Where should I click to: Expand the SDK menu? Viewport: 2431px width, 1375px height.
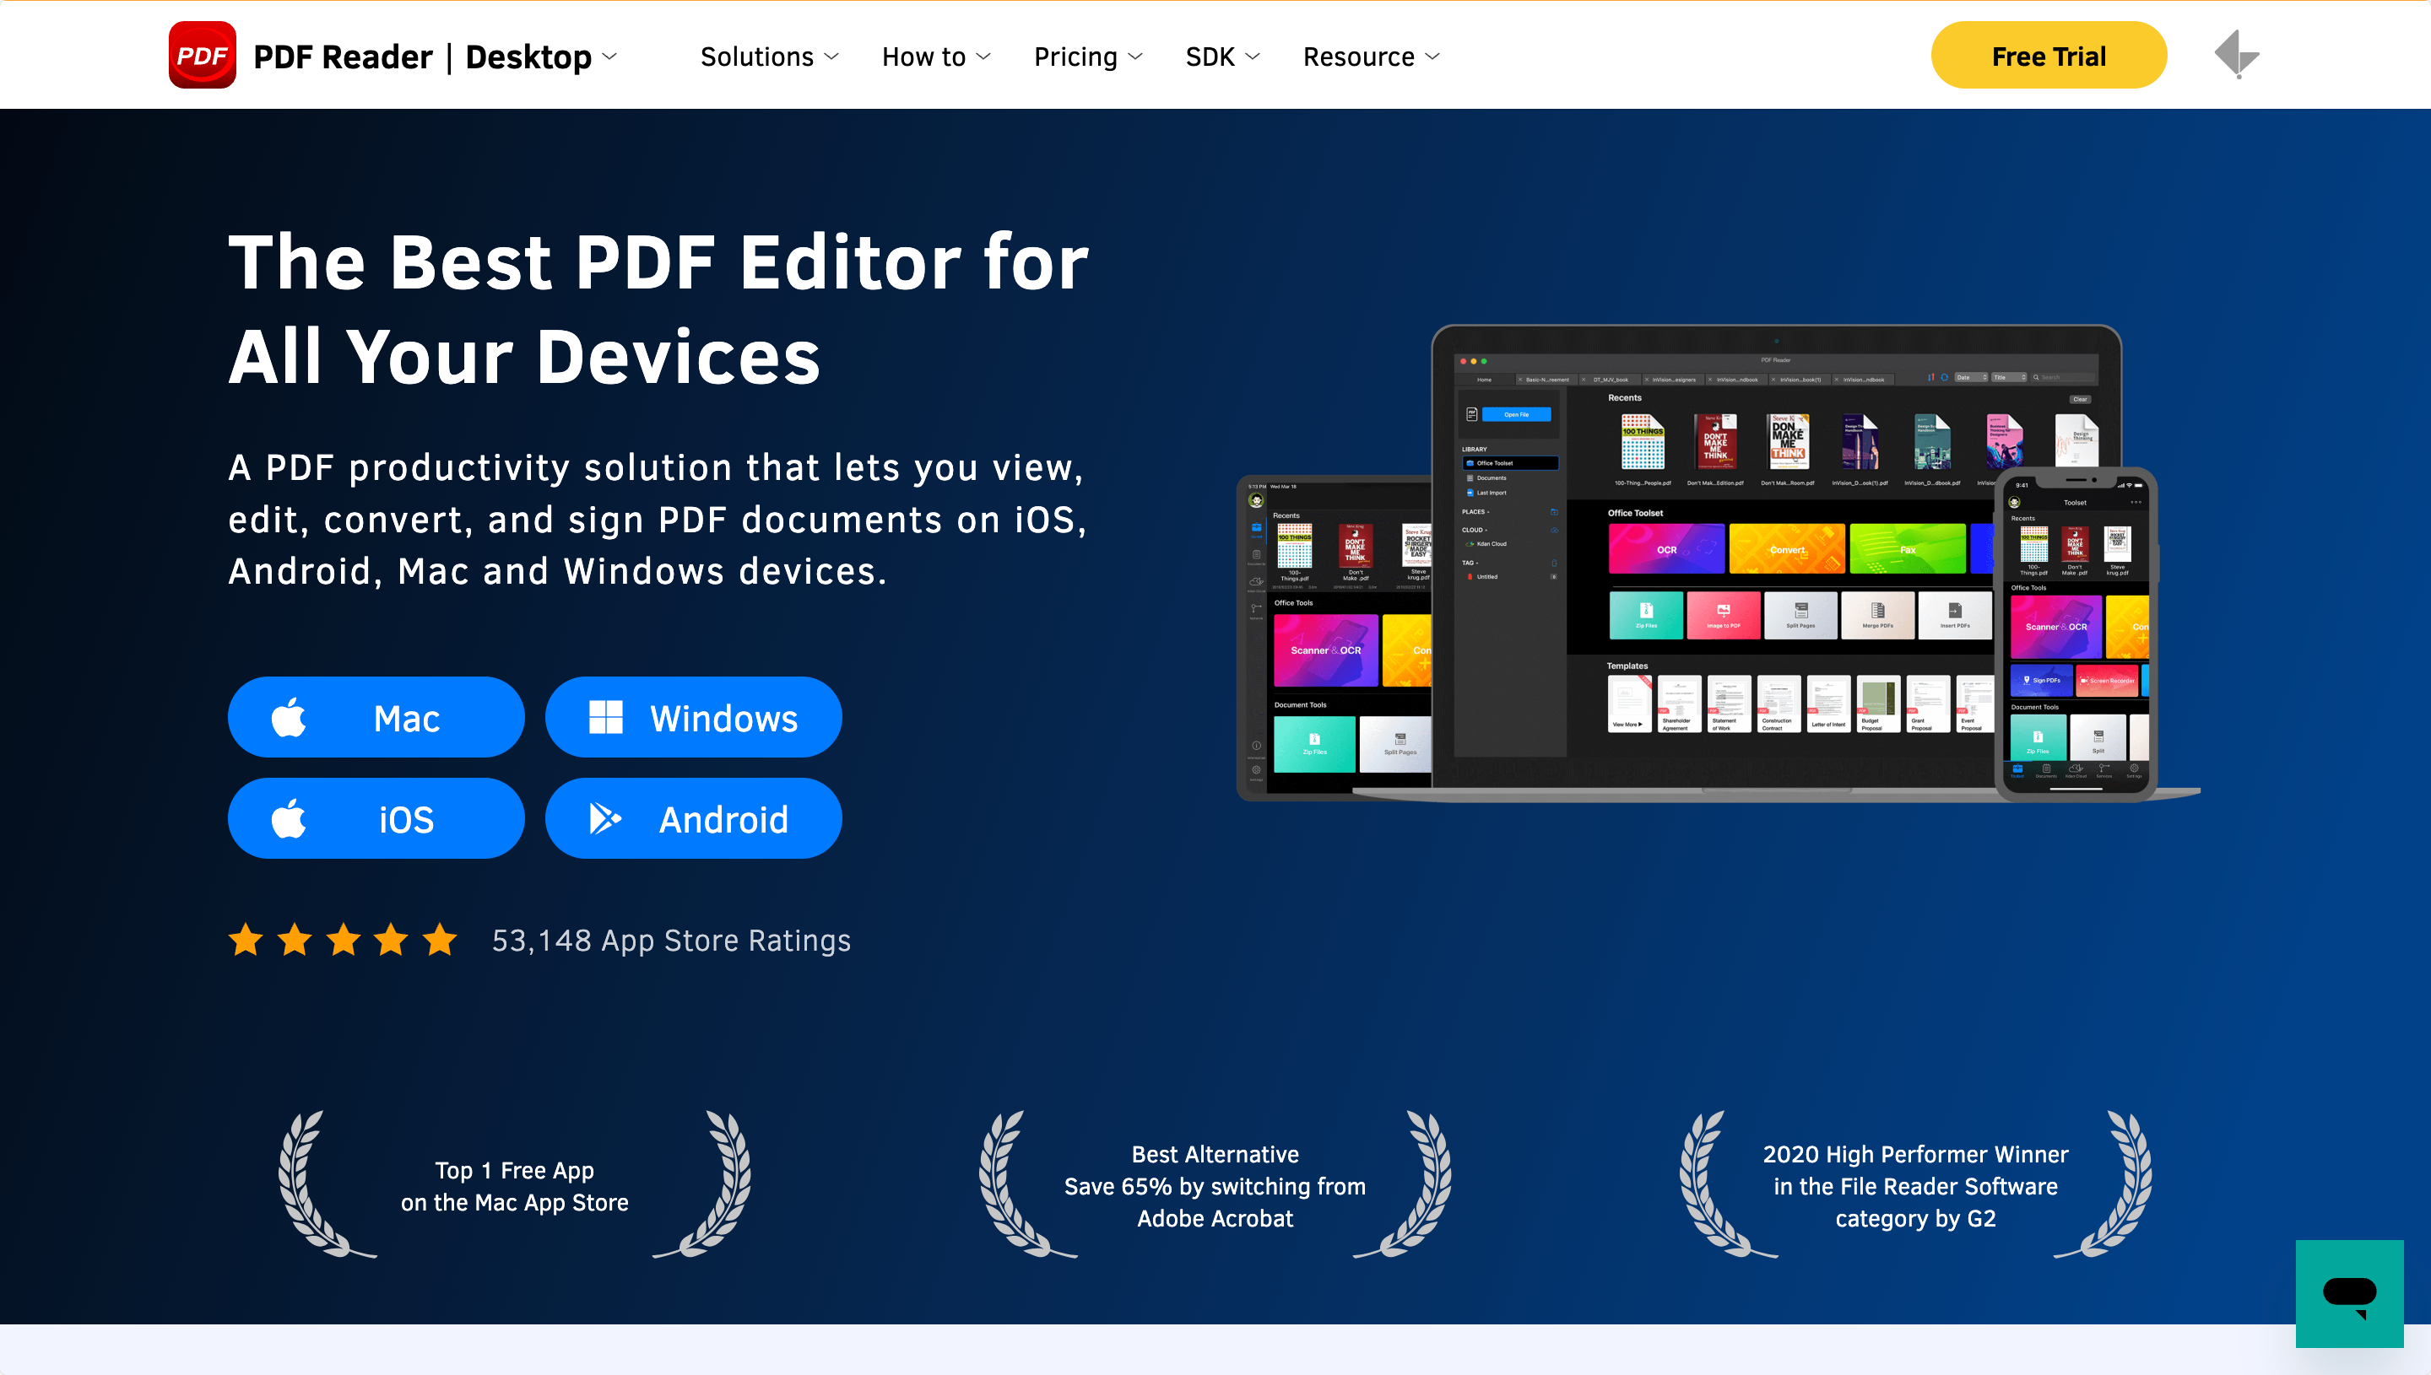point(1222,57)
